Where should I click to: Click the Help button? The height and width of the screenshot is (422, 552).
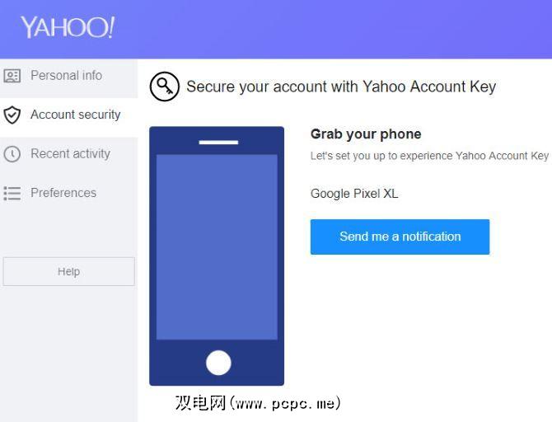tap(68, 271)
